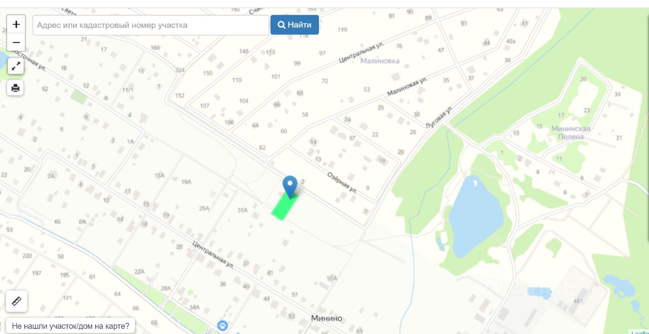
Task: Click the Минино village label
Action: click(x=327, y=318)
